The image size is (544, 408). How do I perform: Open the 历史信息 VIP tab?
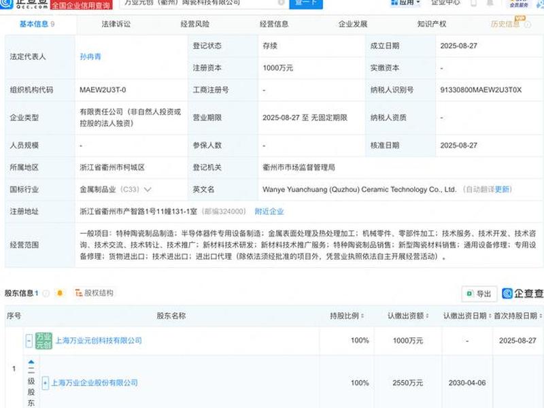pyautogui.click(x=505, y=24)
